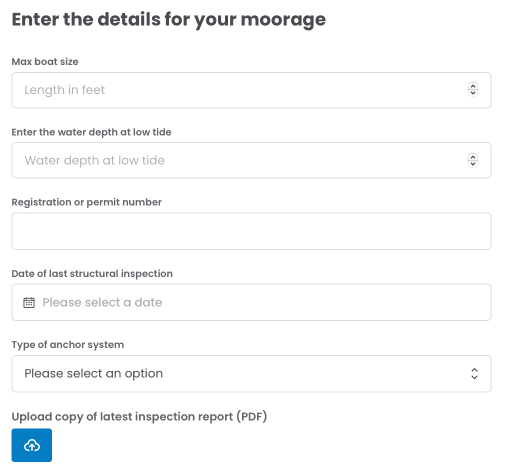Click the anchor system dropdown chevrons
The width and height of the screenshot is (529, 476).
click(474, 373)
